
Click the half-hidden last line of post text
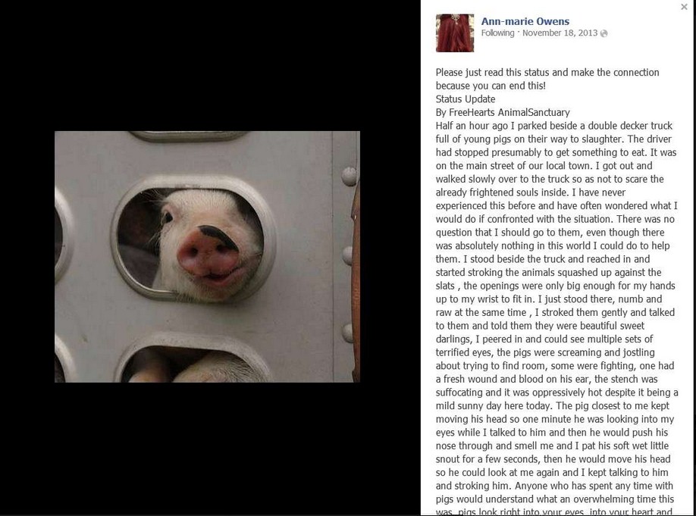(x=554, y=511)
